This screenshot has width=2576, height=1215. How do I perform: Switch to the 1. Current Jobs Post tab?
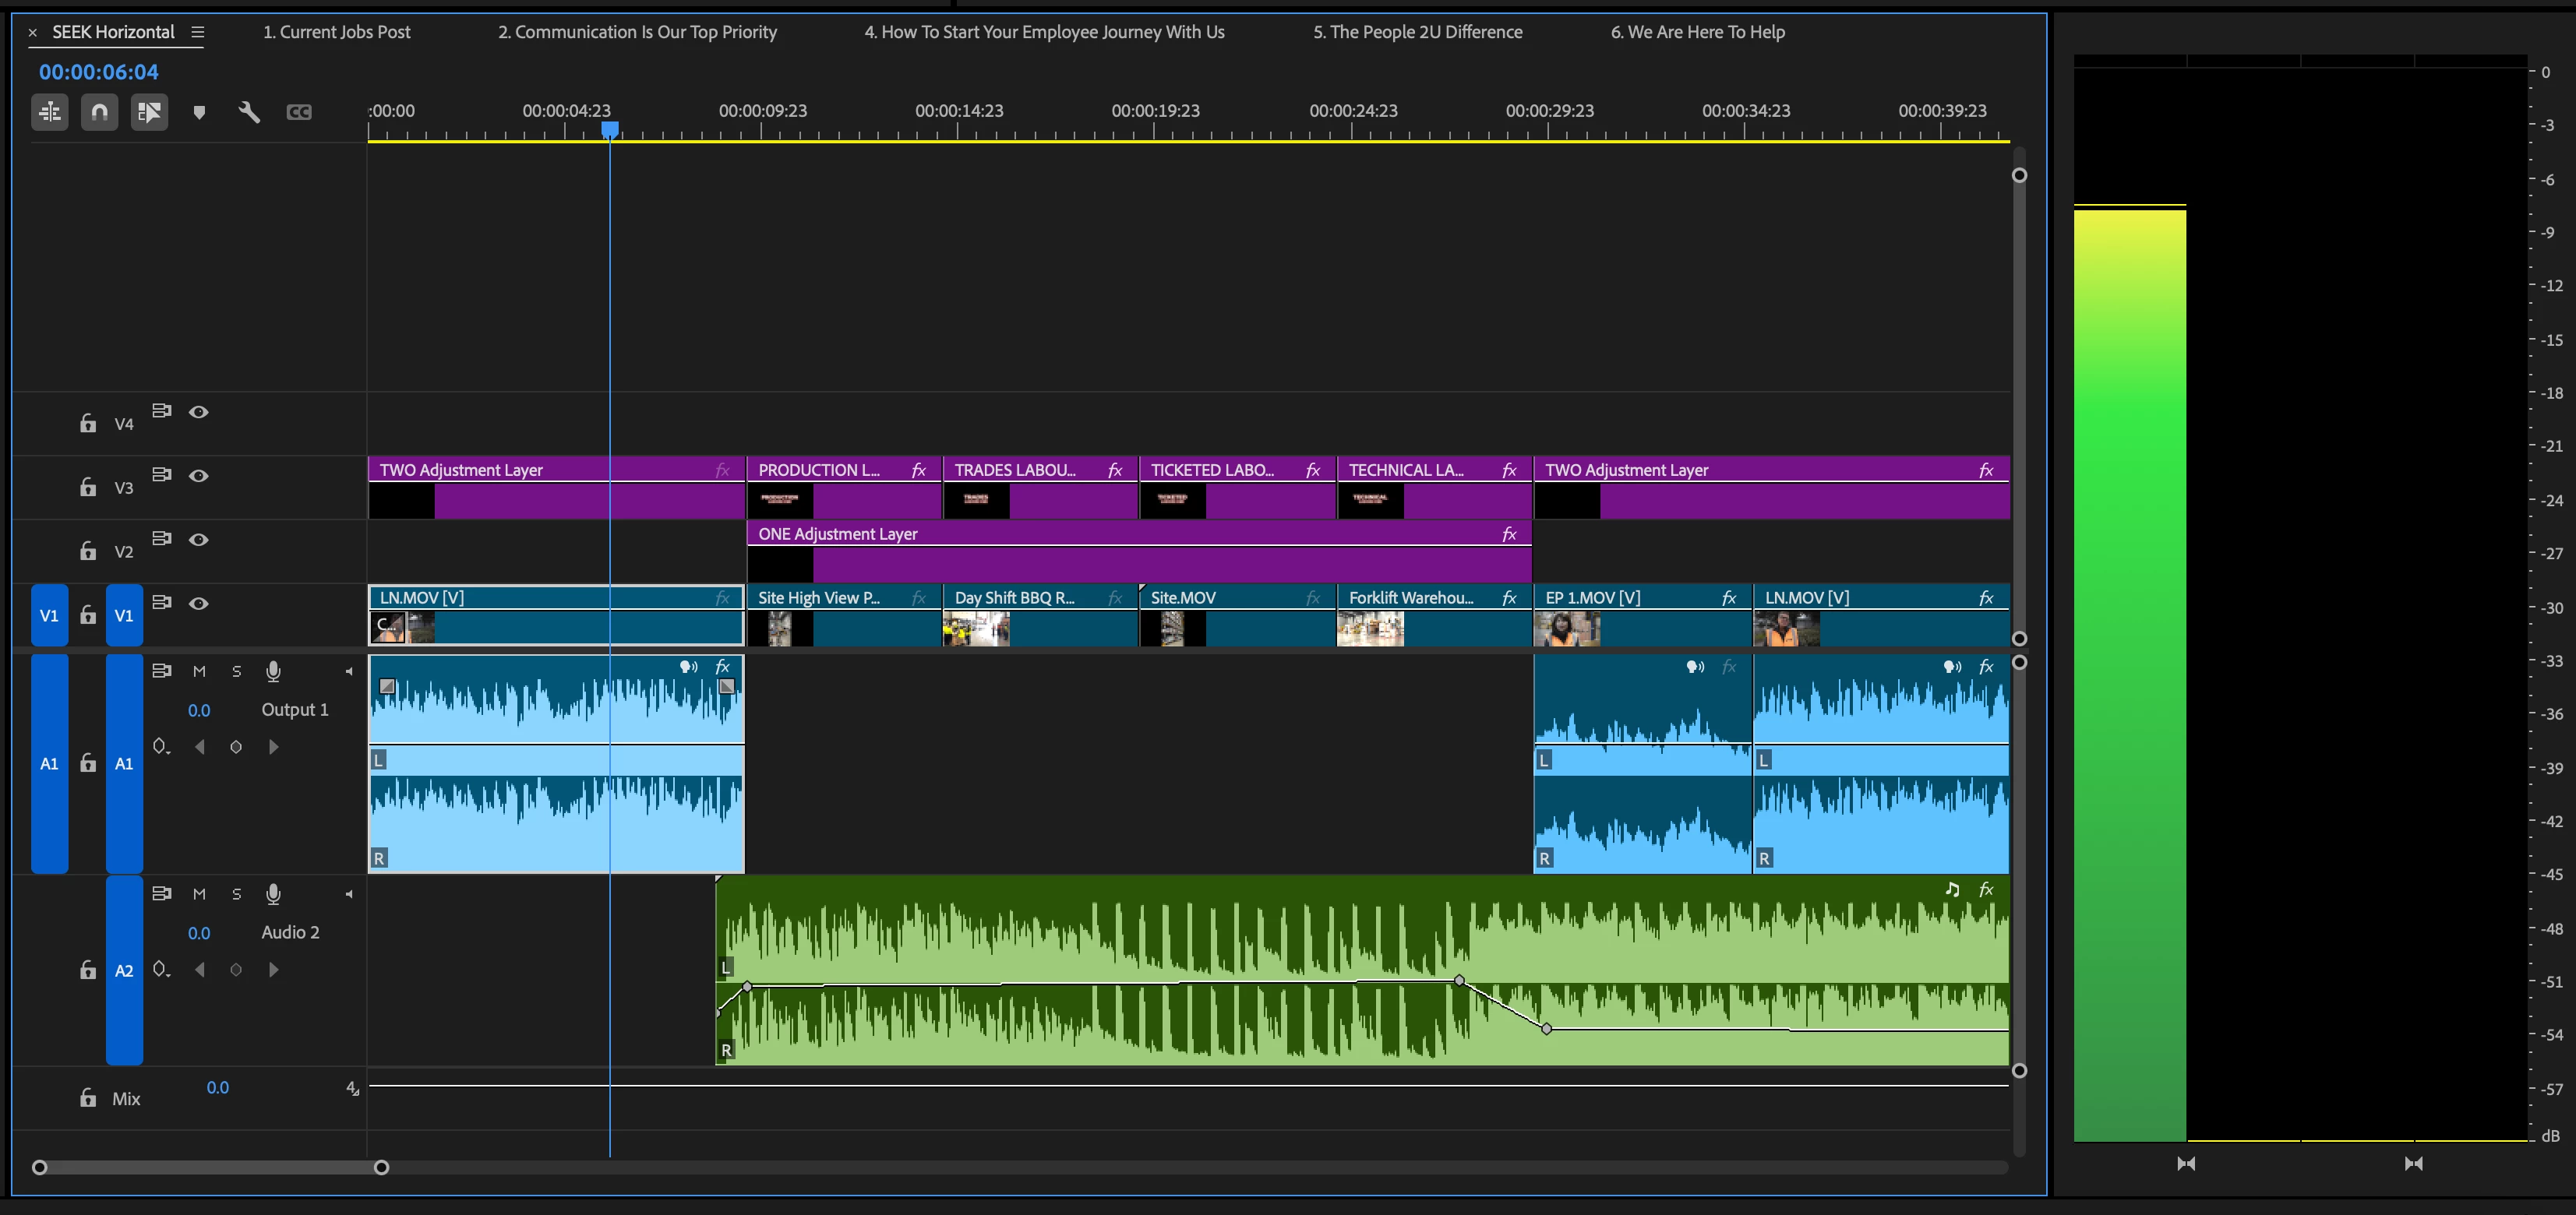(x=336, y=32)
